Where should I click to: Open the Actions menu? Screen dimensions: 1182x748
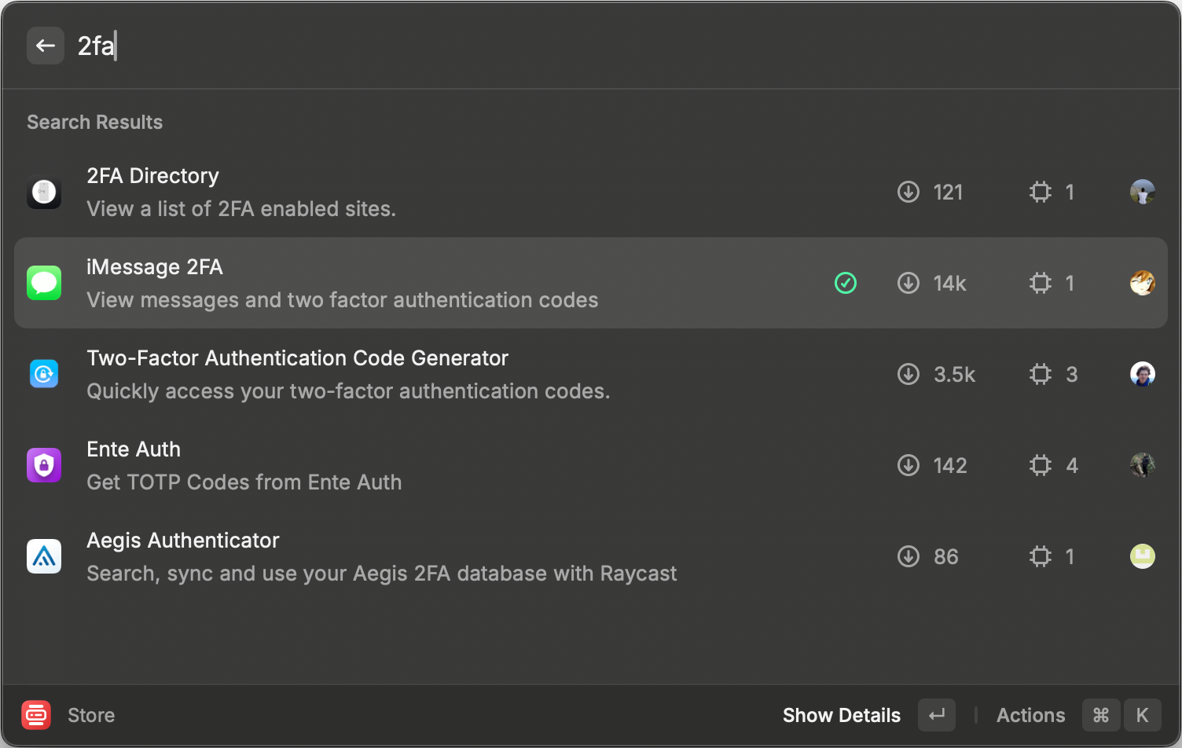pos(1031,715)
